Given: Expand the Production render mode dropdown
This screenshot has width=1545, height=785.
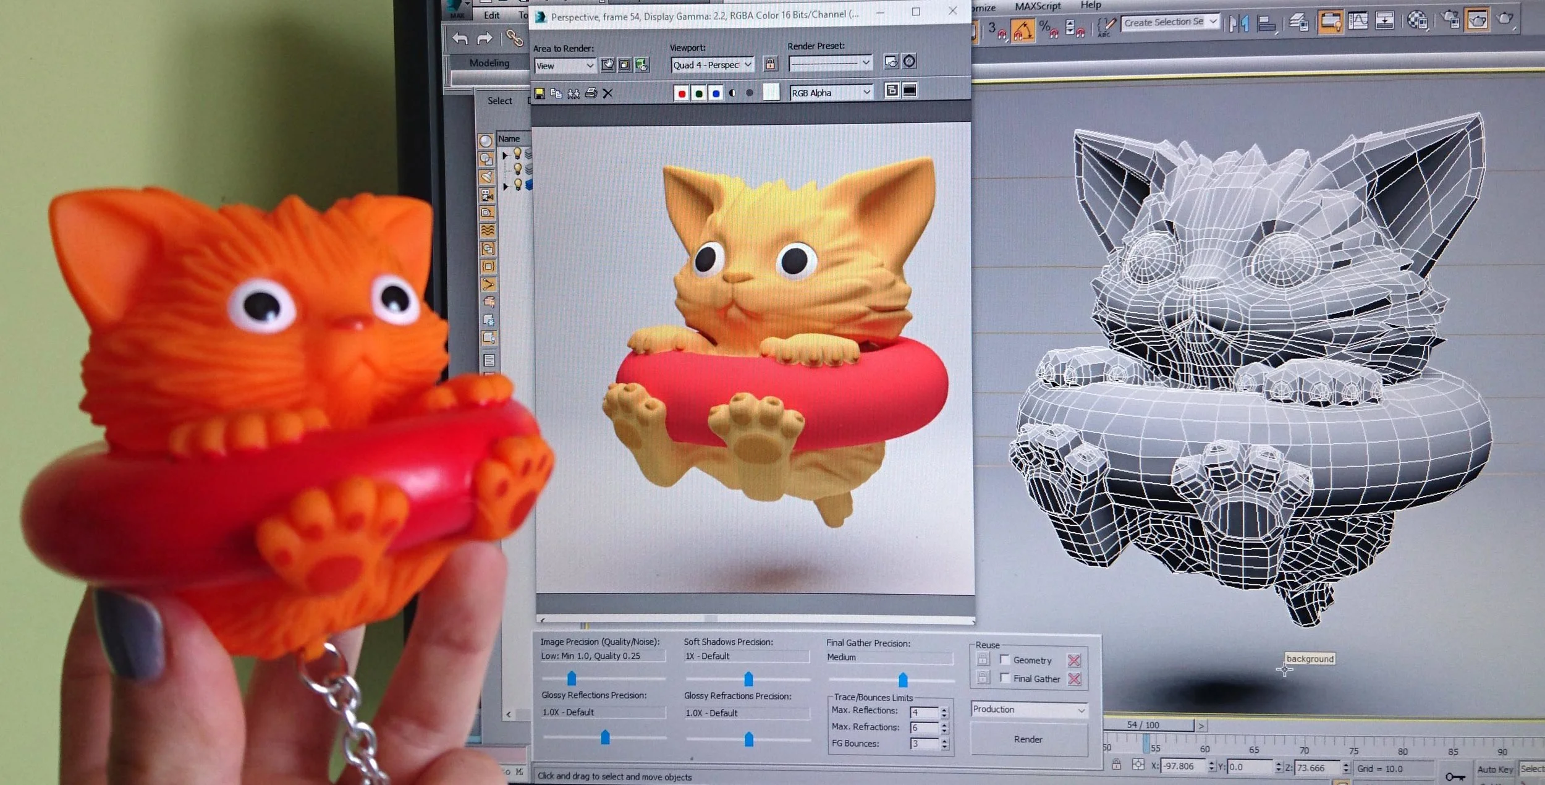Looking at the screenshot, I should 1028,710.
